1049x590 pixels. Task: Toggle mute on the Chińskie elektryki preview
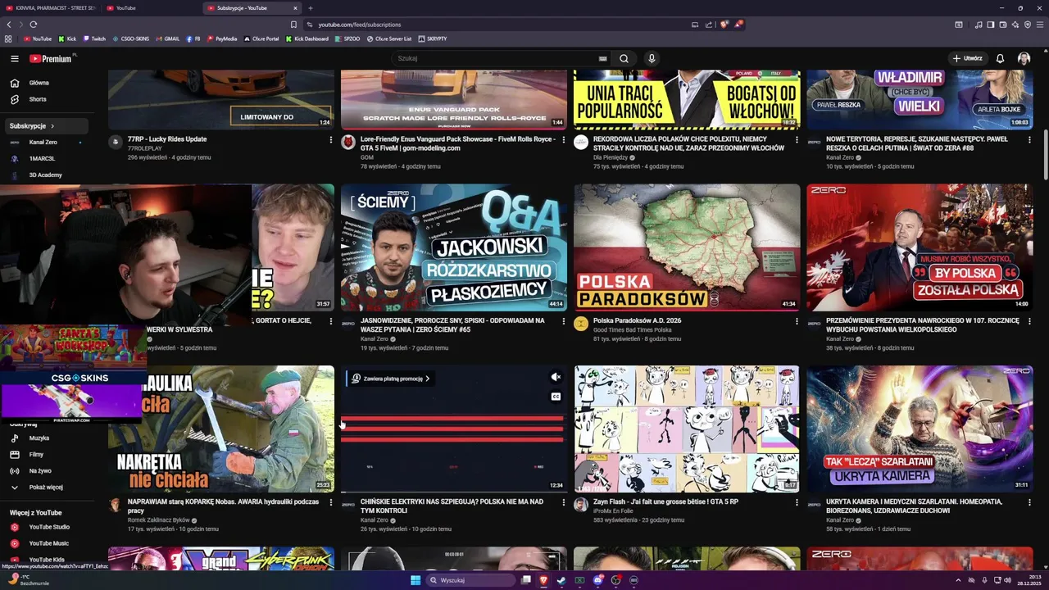pos(556,377)
